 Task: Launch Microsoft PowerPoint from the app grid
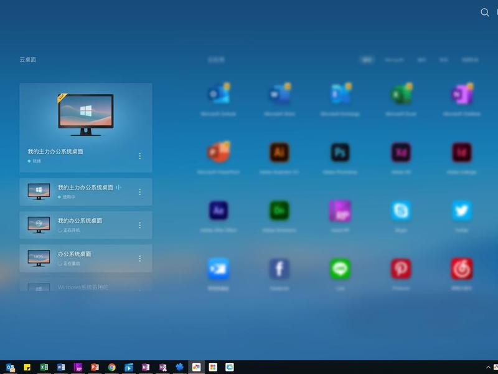pyautogui.click(x=218, y=151)
